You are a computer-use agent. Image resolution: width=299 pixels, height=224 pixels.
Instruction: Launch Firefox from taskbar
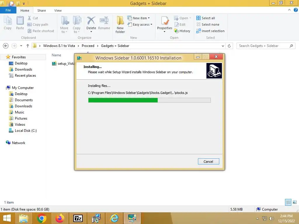click(x=60, y=218)
